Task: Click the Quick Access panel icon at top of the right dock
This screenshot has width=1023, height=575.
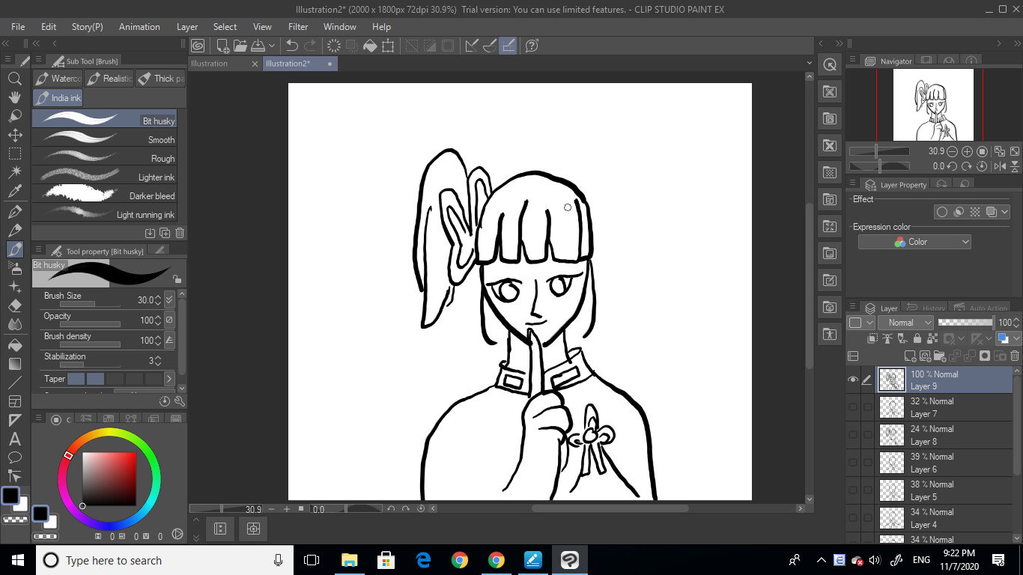Action: point(830,64)
